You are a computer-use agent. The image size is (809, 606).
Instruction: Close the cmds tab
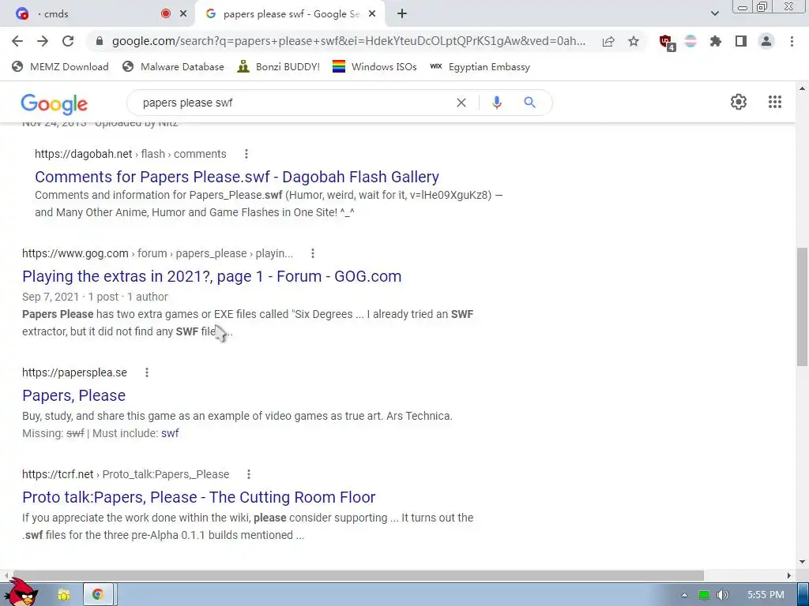click(182, 14)
